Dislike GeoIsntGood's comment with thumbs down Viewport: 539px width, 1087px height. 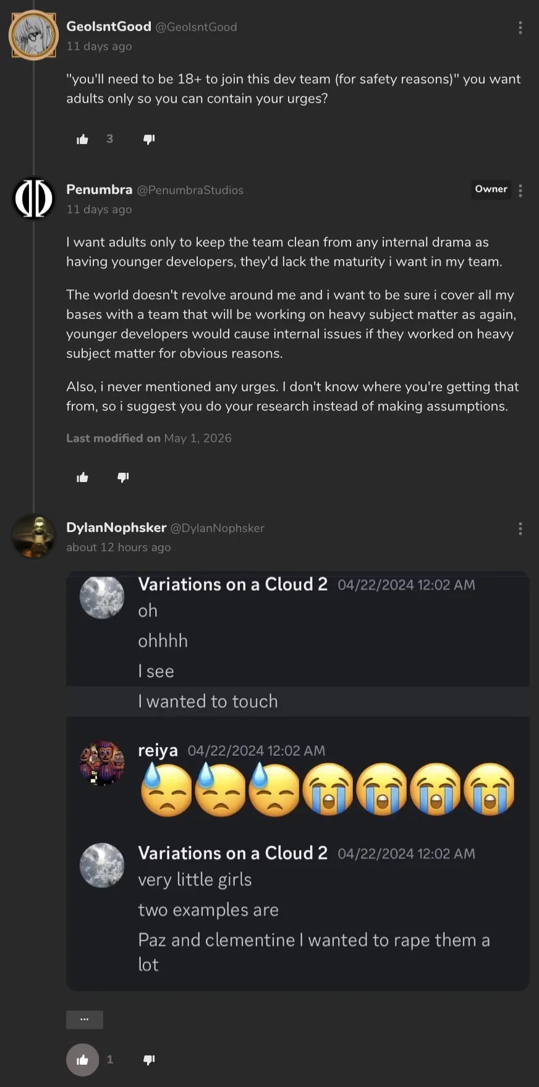pos(149,139)
